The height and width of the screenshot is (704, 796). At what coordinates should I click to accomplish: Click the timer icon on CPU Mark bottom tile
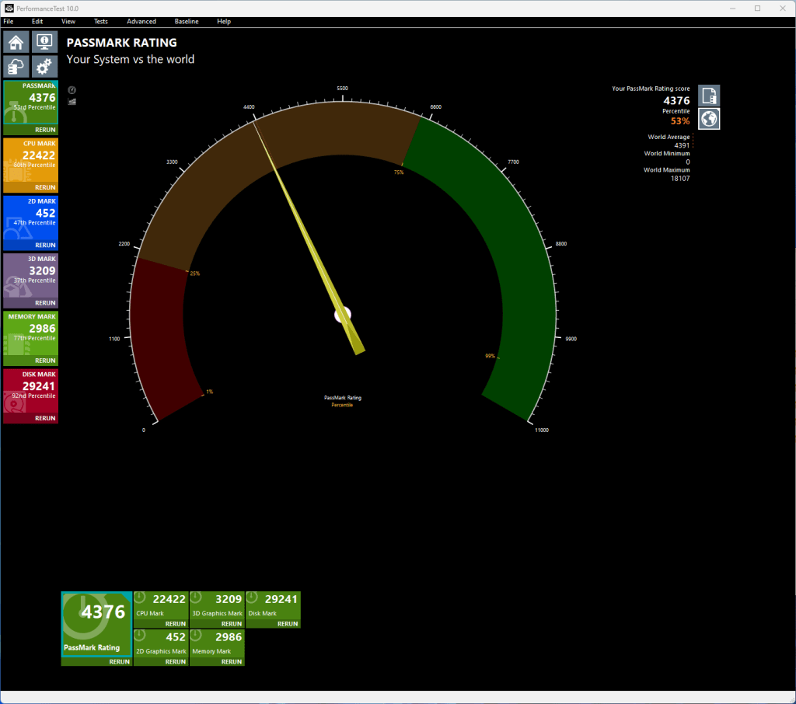click(140, 598)
